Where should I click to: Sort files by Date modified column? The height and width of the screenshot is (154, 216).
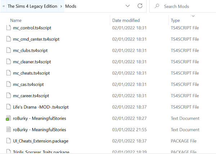tap(126, 20)
